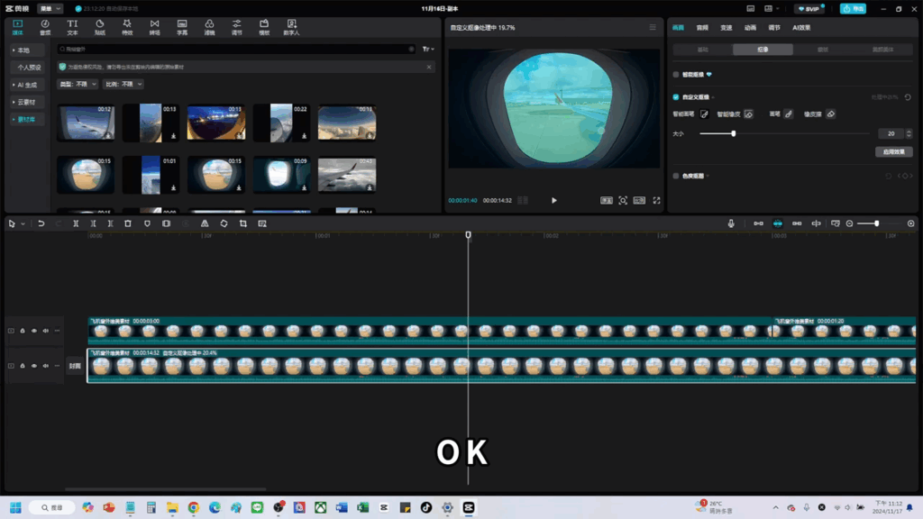Open the Effects (特效) panel
Image resolution: width=923 pixels, height=519 pixels.
point(127,27)
